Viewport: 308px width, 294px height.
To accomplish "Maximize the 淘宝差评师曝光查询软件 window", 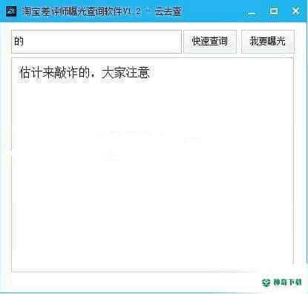I will click(x=274, y=11).
